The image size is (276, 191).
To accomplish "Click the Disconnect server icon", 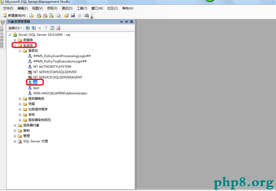I will coord(34,28).
